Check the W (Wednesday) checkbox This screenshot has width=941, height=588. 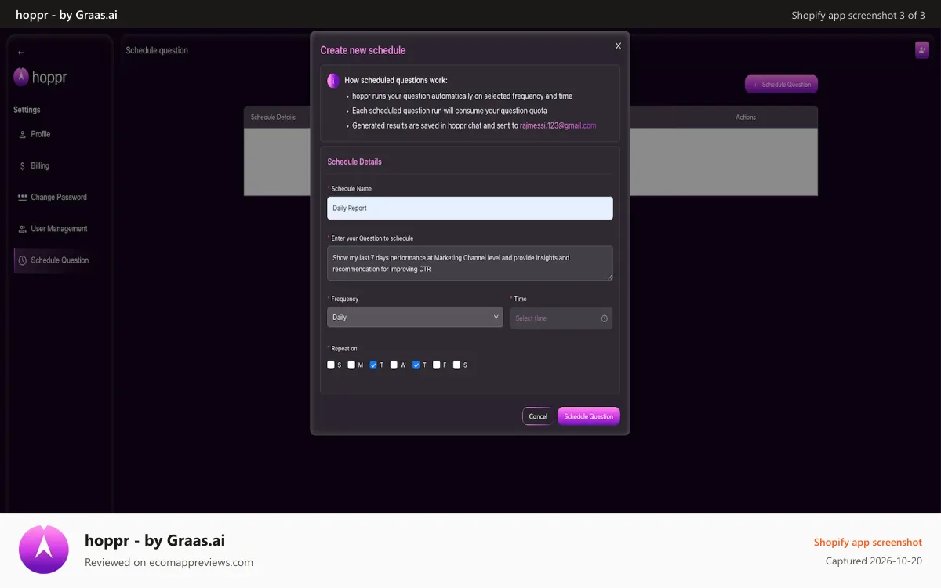coord(394,365)
